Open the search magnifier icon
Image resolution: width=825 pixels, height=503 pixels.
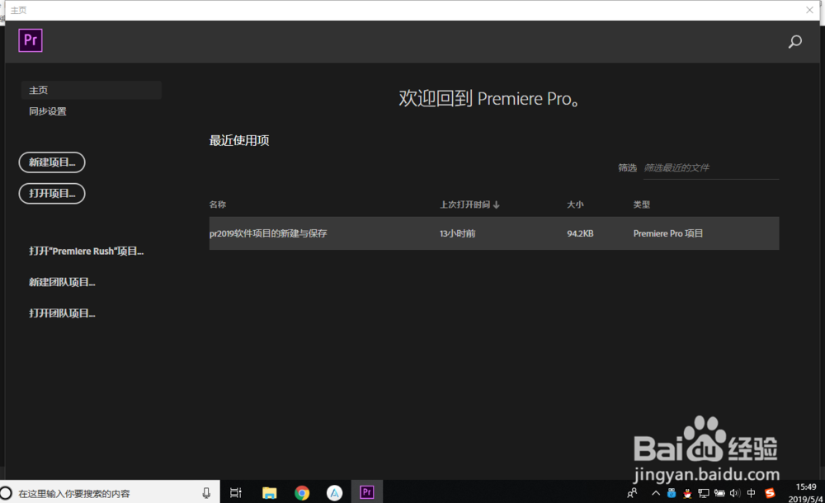[795, 41]
